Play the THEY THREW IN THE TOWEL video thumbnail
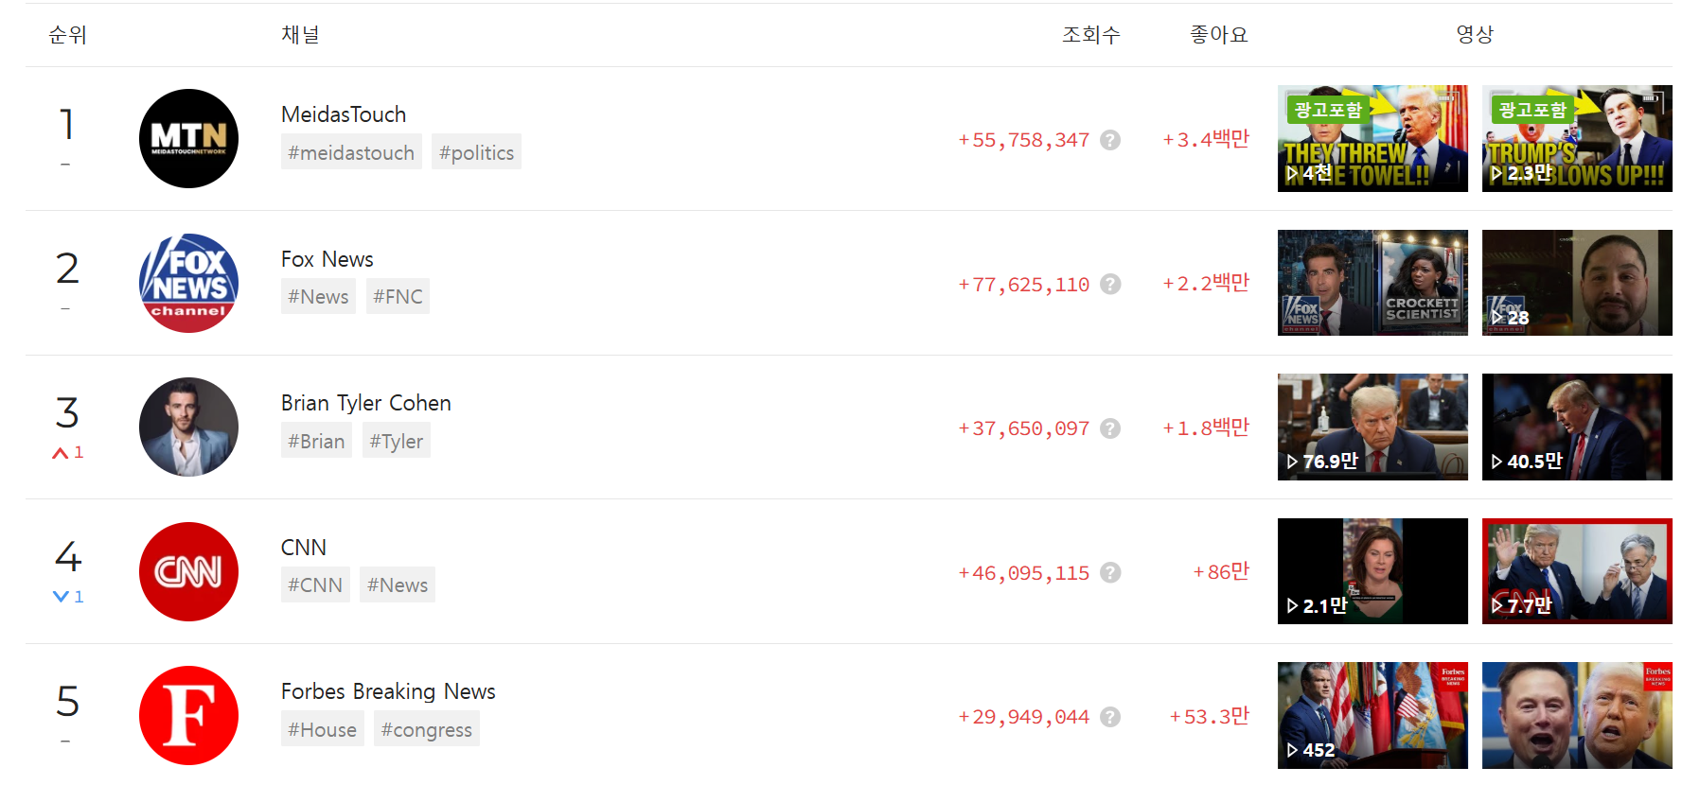The image size is (1699, 785). tap(1372, 139)
